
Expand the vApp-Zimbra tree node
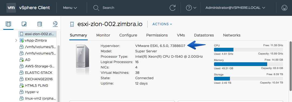coord(16,40)
